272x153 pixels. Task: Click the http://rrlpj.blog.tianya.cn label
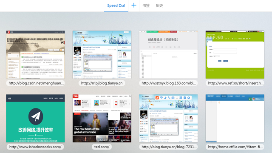pos(102,83)
